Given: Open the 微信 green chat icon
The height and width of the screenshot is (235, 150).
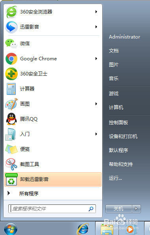Looking at the screenshot, I should tap(11, 44).
